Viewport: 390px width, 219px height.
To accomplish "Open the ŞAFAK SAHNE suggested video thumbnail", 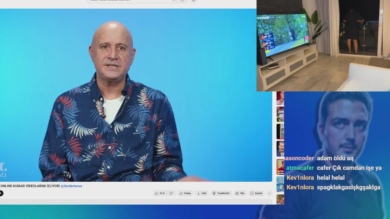I will coord(280,167).
